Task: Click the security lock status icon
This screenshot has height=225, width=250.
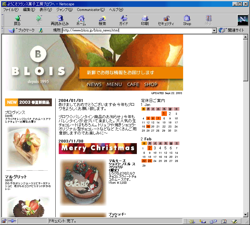Action: [x=4, y=221]
